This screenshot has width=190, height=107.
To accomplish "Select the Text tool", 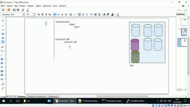I will (x=3, y=42).
